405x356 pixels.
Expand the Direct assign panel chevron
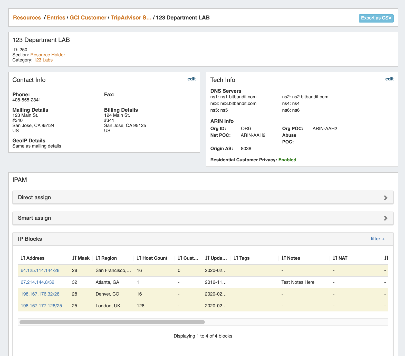pyautogui.click(x=385, y=198)
